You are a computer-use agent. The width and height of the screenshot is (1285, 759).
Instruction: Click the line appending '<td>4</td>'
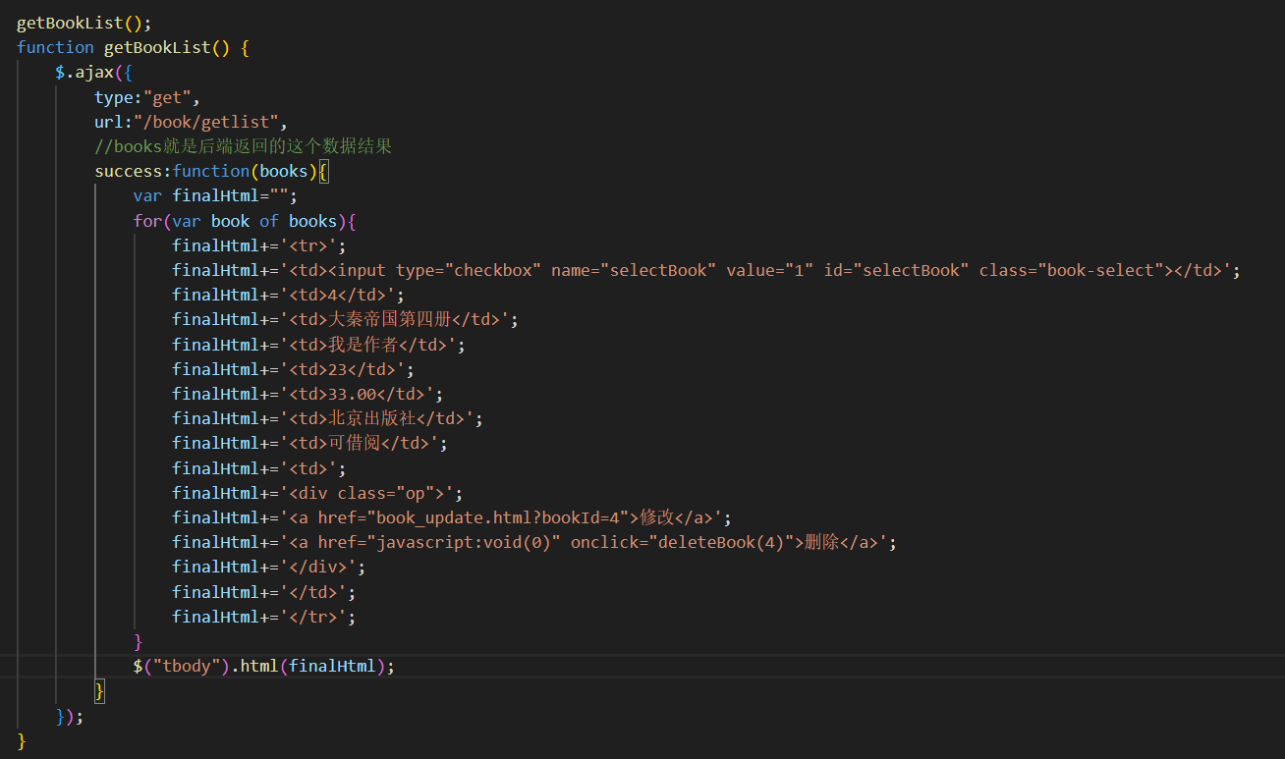click(x=289, y=295)
